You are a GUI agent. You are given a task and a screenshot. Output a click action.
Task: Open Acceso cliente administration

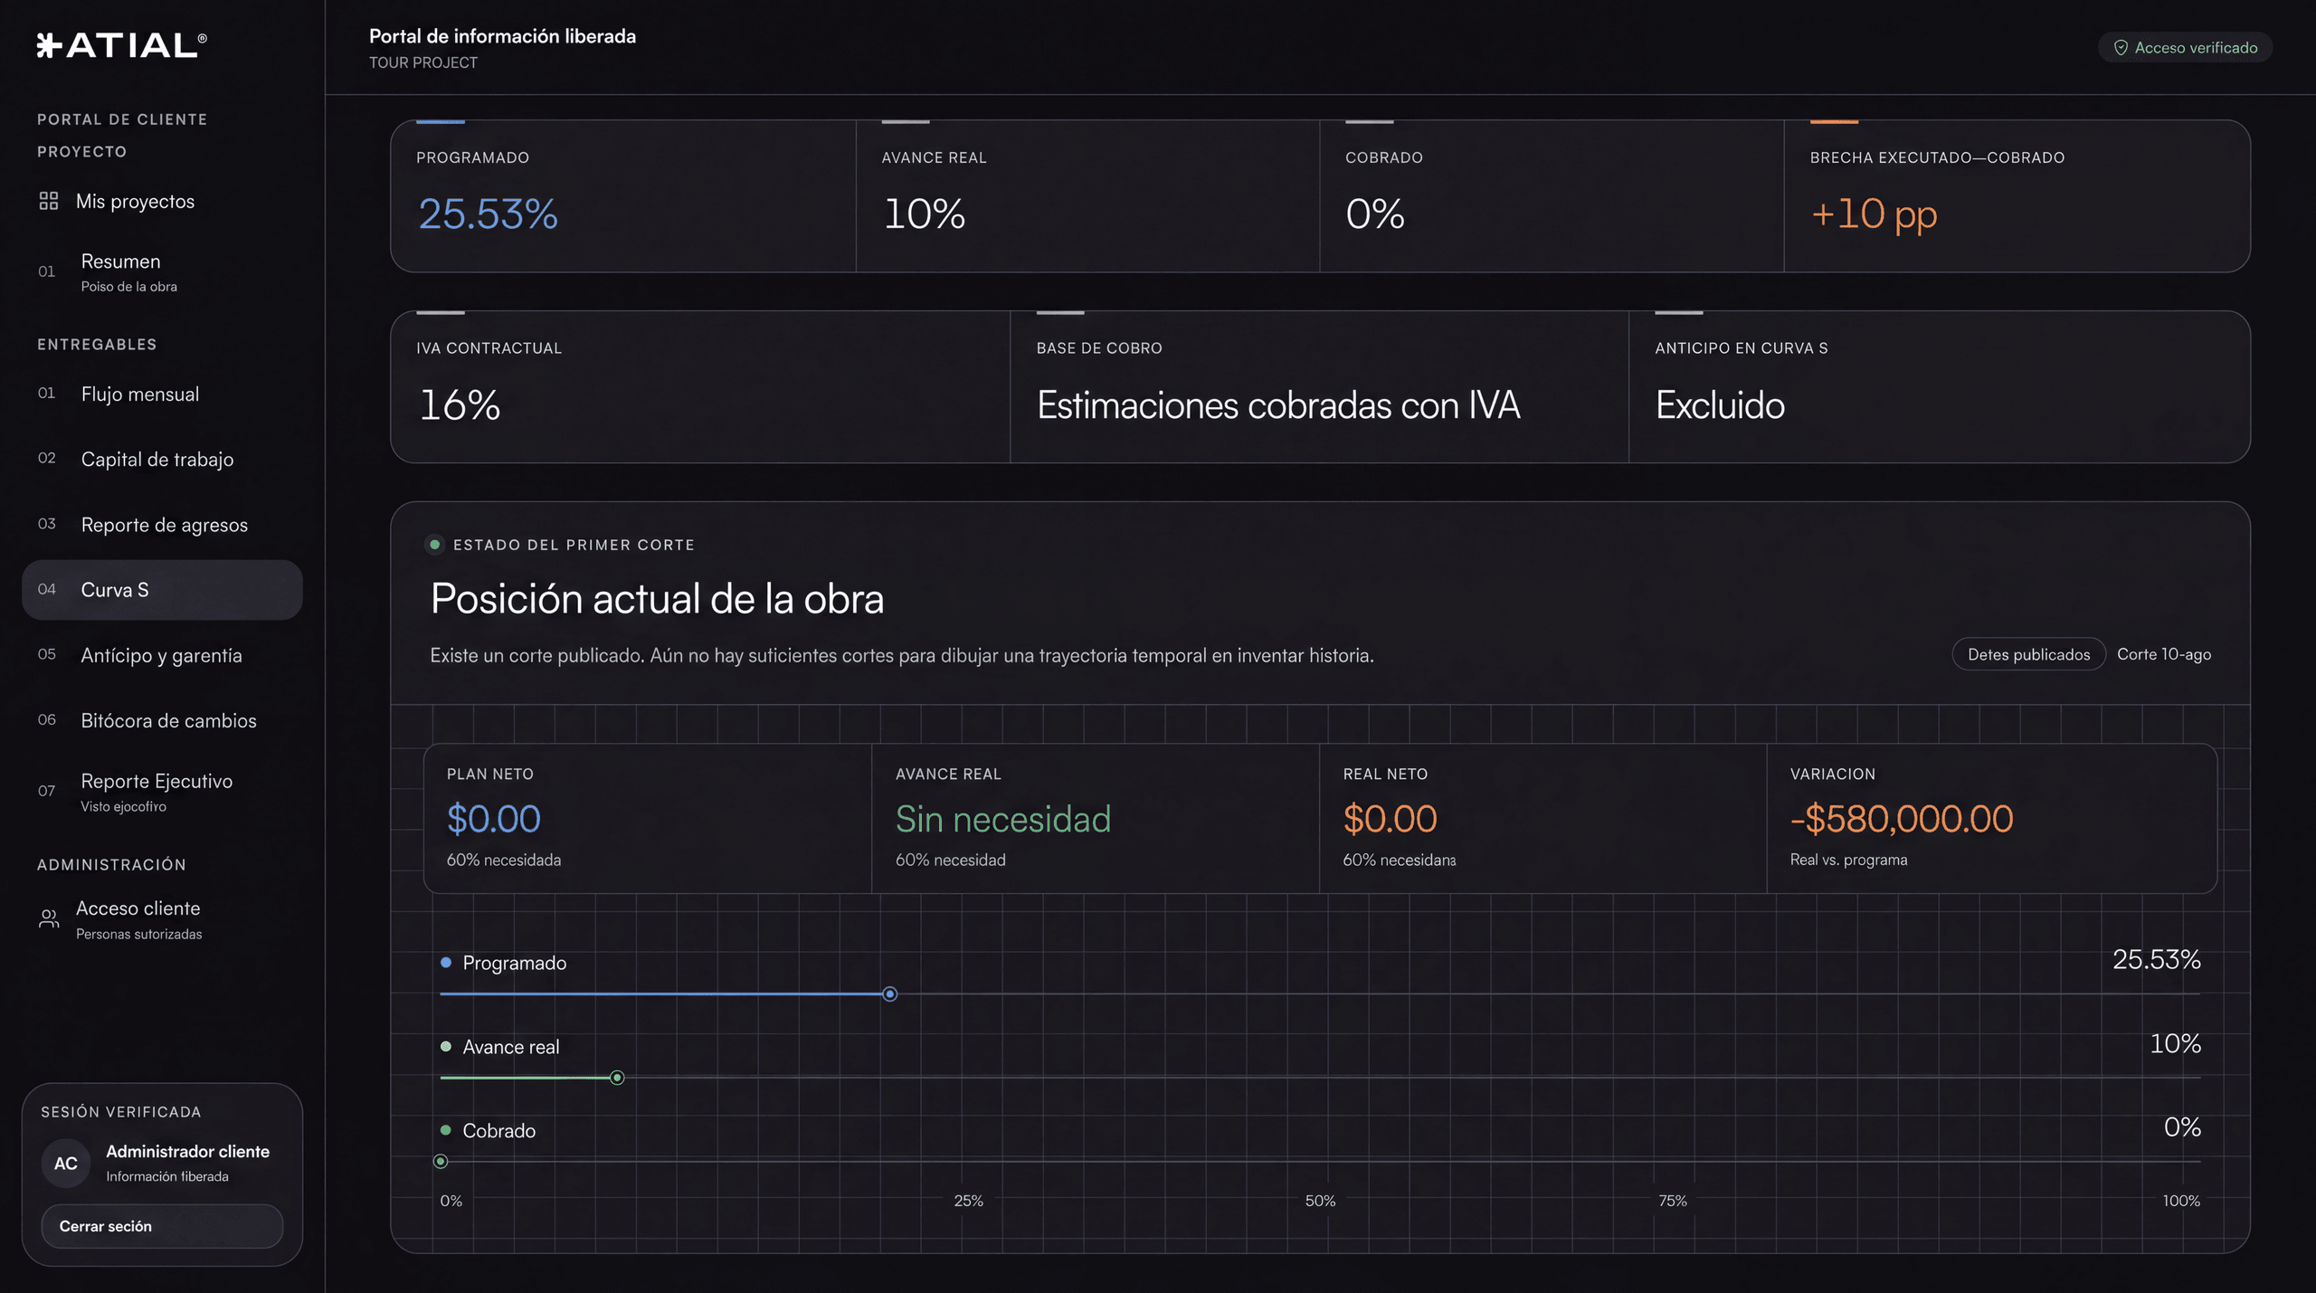pyautogui.click(x=162, y=919)
